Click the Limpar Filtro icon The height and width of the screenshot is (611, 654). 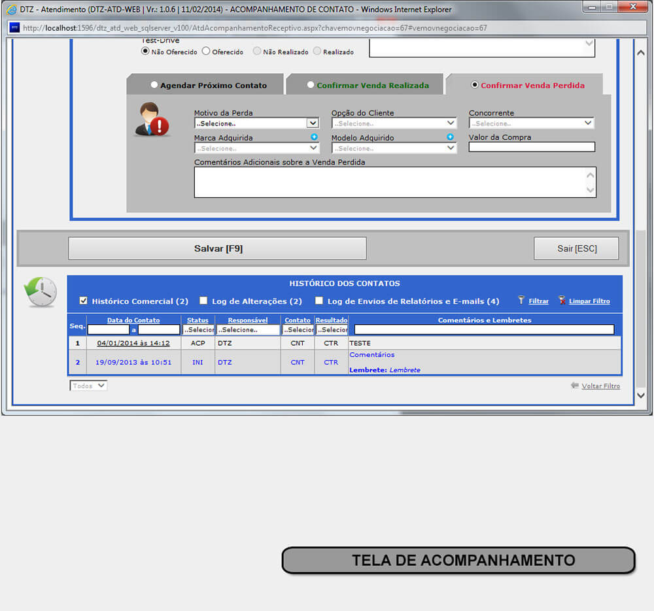[x=562, y=301]
